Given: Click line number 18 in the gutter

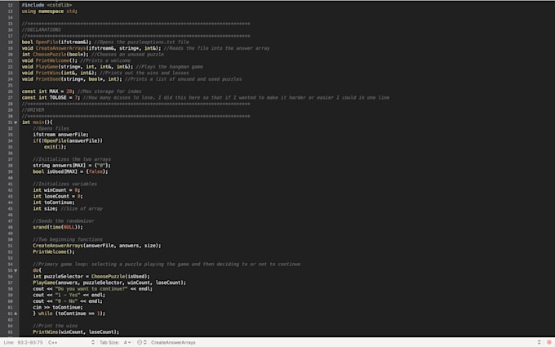Looking at the screenshot, I should [x=11, y=42].
